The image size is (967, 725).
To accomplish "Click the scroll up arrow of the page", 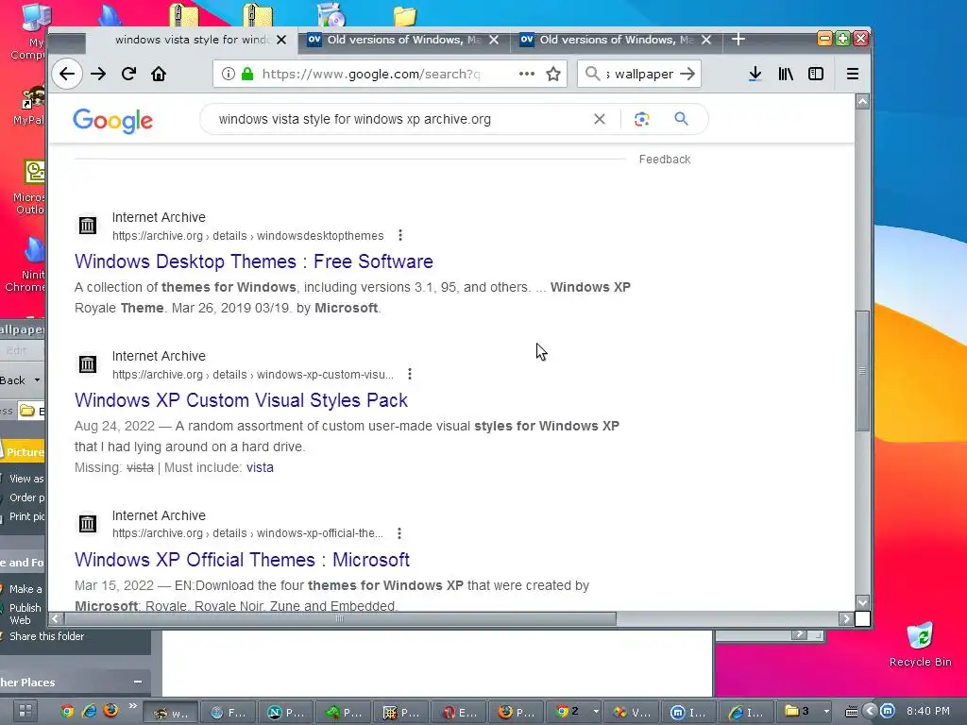I will click(x=862, y=102).
